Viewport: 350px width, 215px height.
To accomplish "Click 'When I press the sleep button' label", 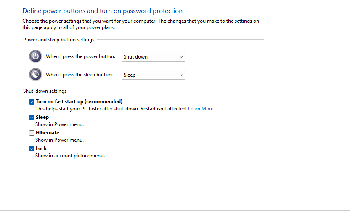I will [79, 75].
